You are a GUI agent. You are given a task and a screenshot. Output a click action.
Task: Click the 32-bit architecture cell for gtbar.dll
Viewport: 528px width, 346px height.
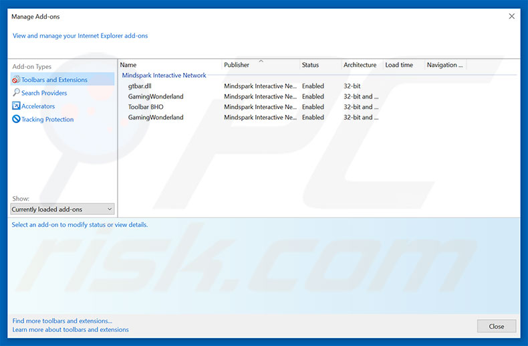pyautogui.click(x=352, y=86)
